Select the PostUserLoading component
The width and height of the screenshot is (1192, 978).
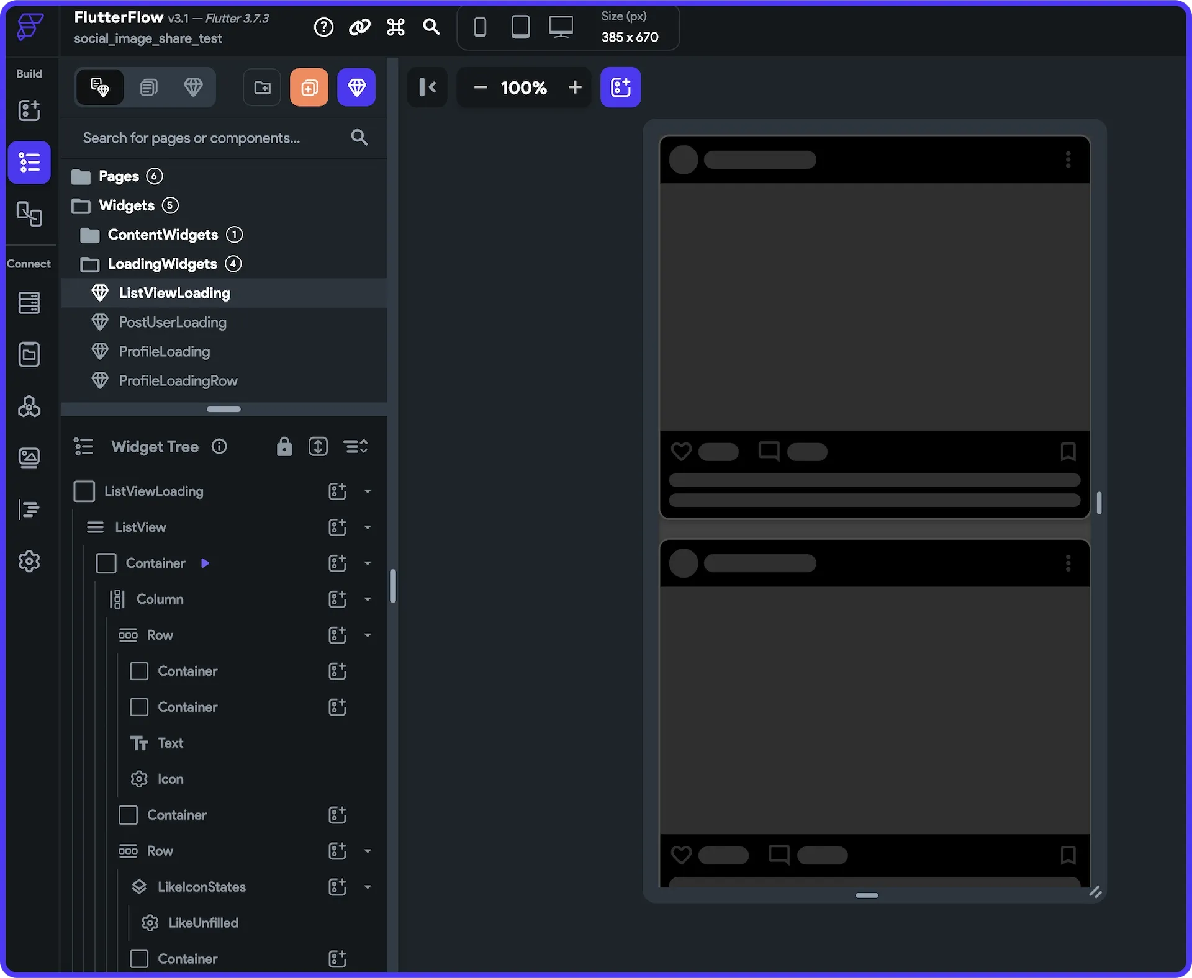pos(173,322)
